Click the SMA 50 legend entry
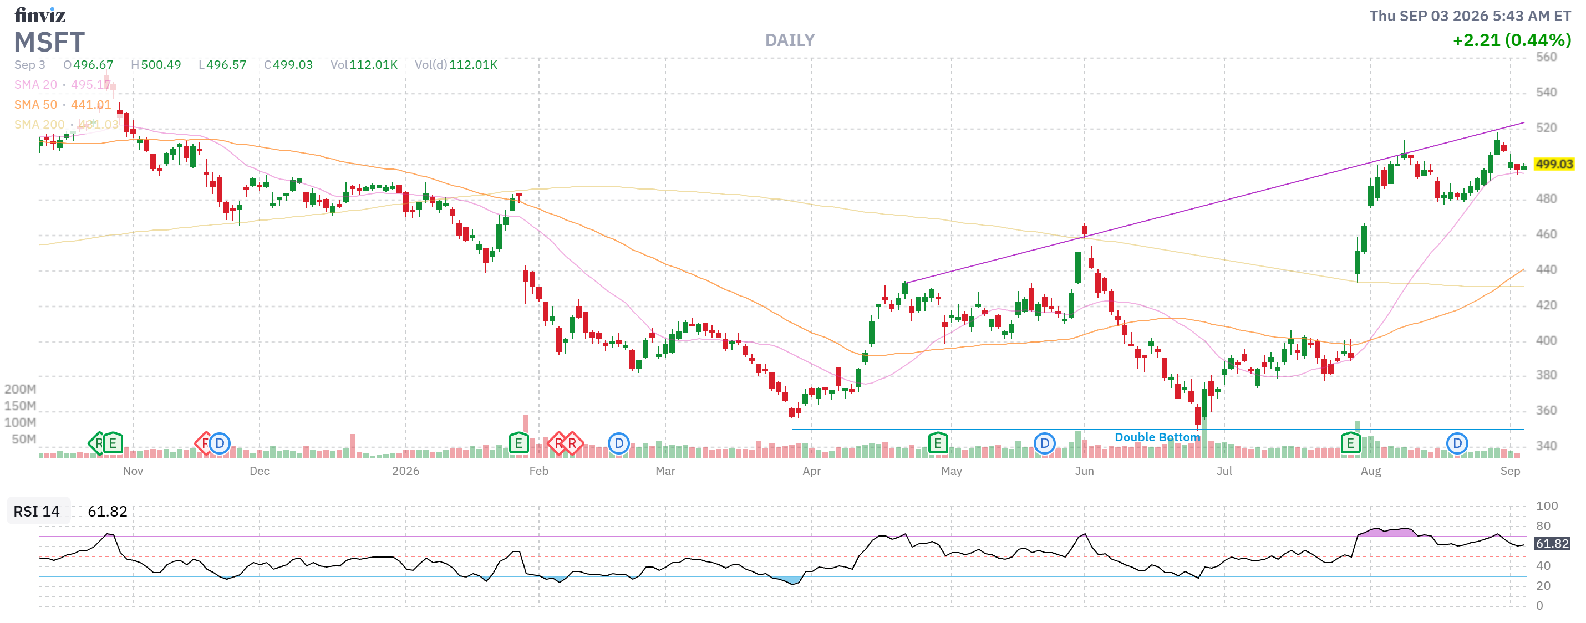The width and height of the screenshot is (1586, 623). [x=62, y=105]
